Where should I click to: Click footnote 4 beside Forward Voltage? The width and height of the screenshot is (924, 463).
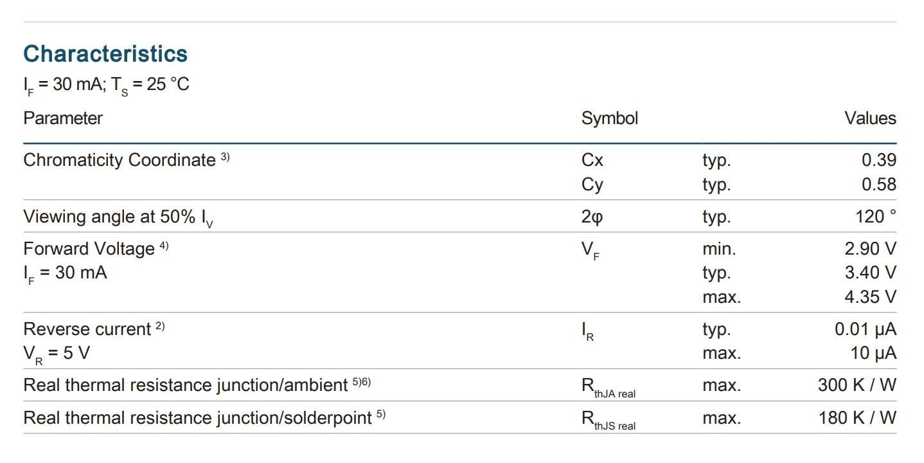(x=164, y=245)
